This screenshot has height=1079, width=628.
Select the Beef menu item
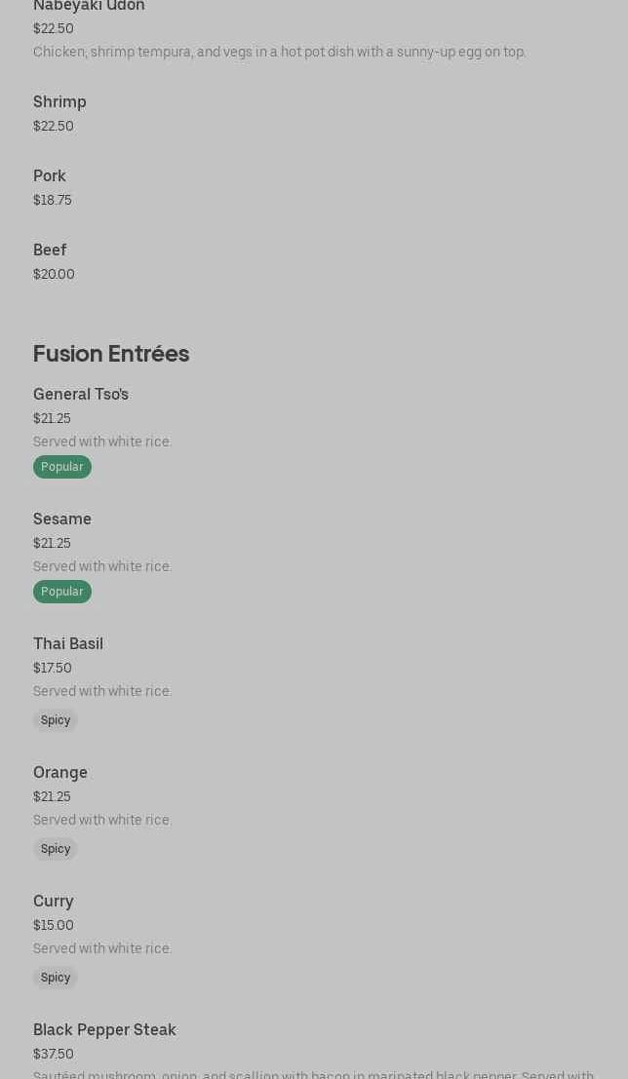tap(50, 250)
